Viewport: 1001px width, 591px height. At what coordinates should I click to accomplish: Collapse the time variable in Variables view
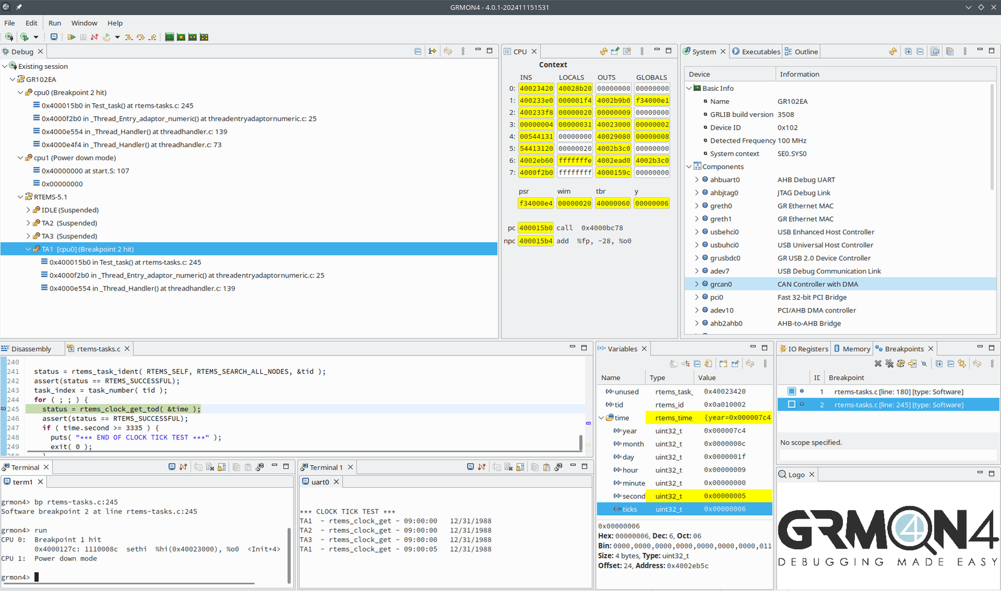[602, 418]
